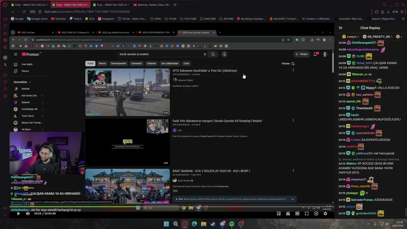This screenshot has width=407, height=229.
Task: Open Opera search tabs magnifier
Action: pos(385,5)
